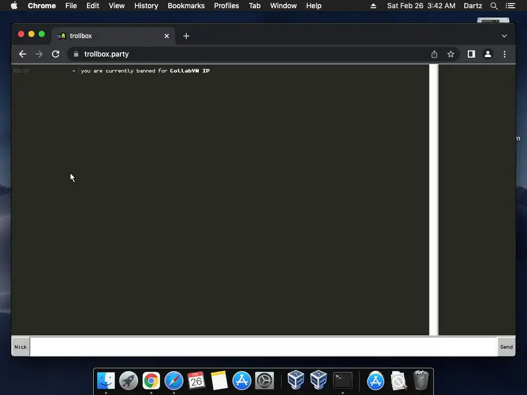Open the Edit menu

(93, 6)
